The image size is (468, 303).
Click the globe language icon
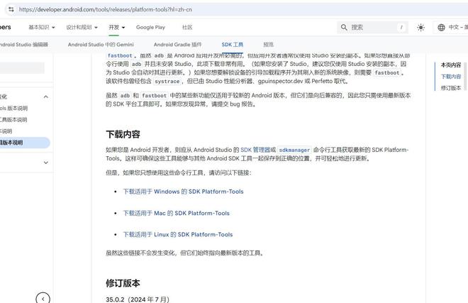coord(441,28)
